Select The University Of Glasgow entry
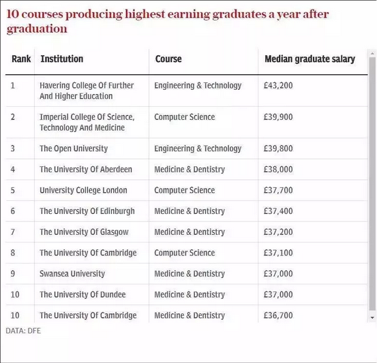377x363 pixels. click(x=84, y=232)
